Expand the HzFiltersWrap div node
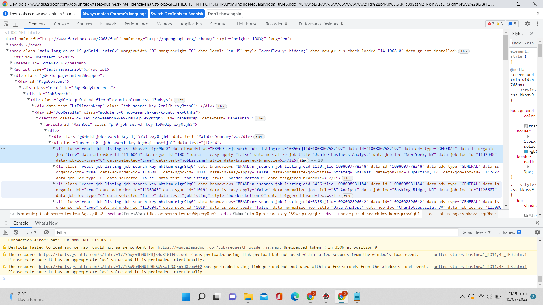 point(33,106)
